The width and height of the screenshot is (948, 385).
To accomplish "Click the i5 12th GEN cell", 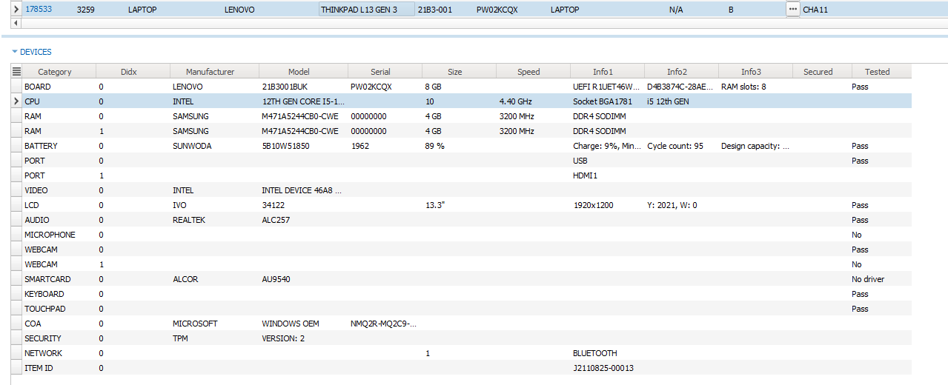I will tap(682, 101).
